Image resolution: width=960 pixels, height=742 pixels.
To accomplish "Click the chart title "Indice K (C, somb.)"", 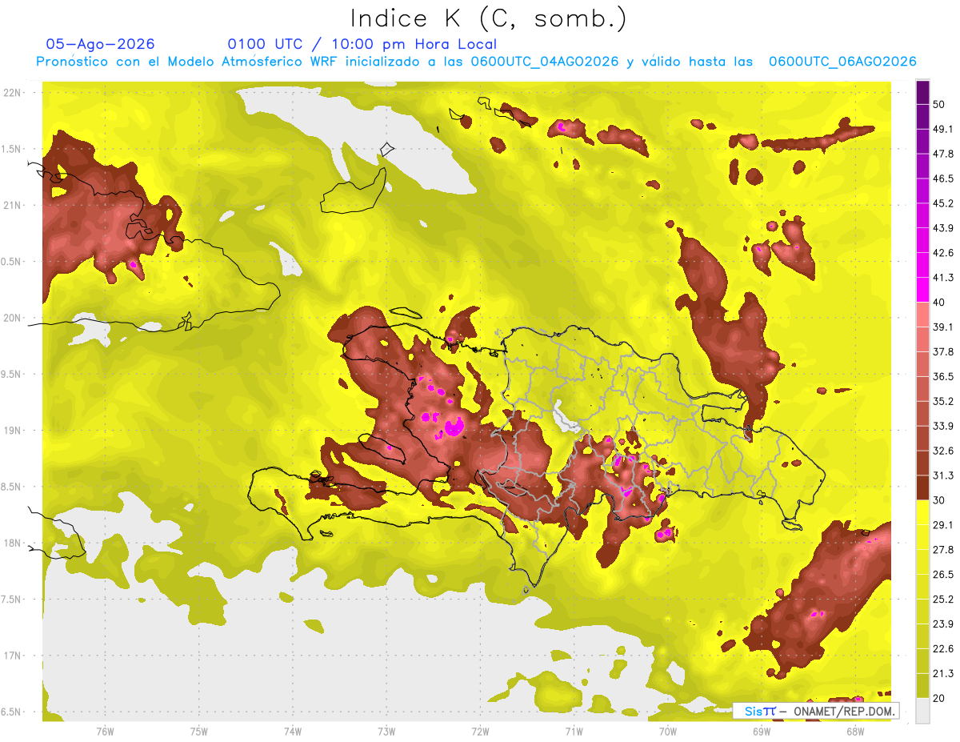I will click(488, 18).
